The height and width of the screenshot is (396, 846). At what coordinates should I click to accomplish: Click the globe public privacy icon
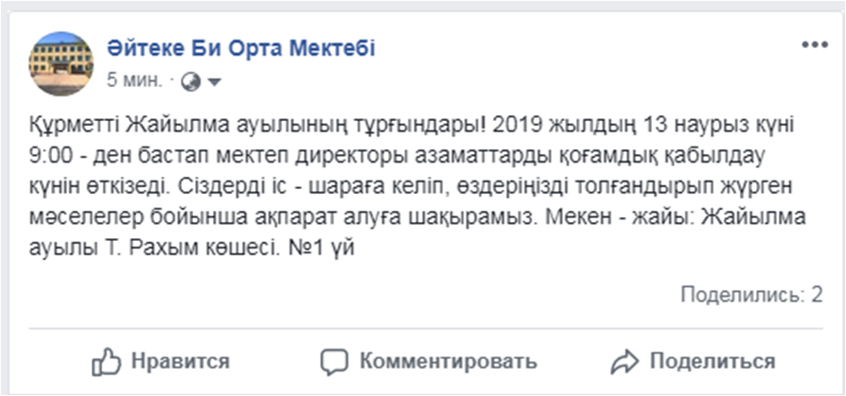tap(190, 82)
